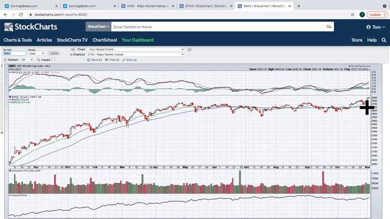Open the Period dropdown set to Daily
This screenshot has width=390, height=219.
37,54
